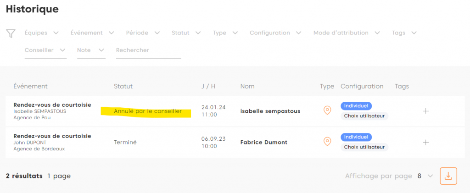Download the history export file
Viewport: 470px width, 193px height.
pos(448,176)
